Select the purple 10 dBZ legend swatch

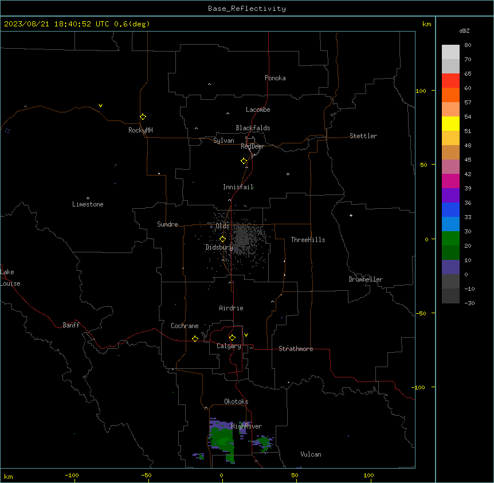point(450,267)
